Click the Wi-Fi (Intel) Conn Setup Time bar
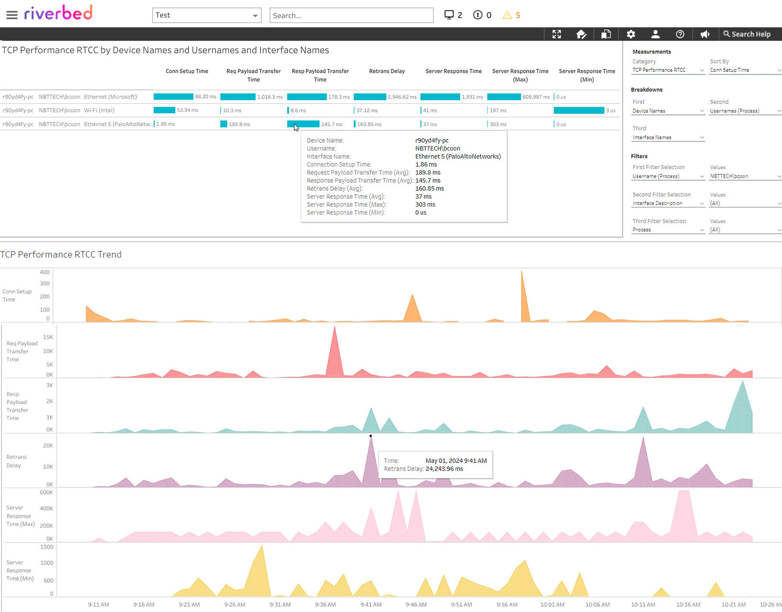 (164, 110)
